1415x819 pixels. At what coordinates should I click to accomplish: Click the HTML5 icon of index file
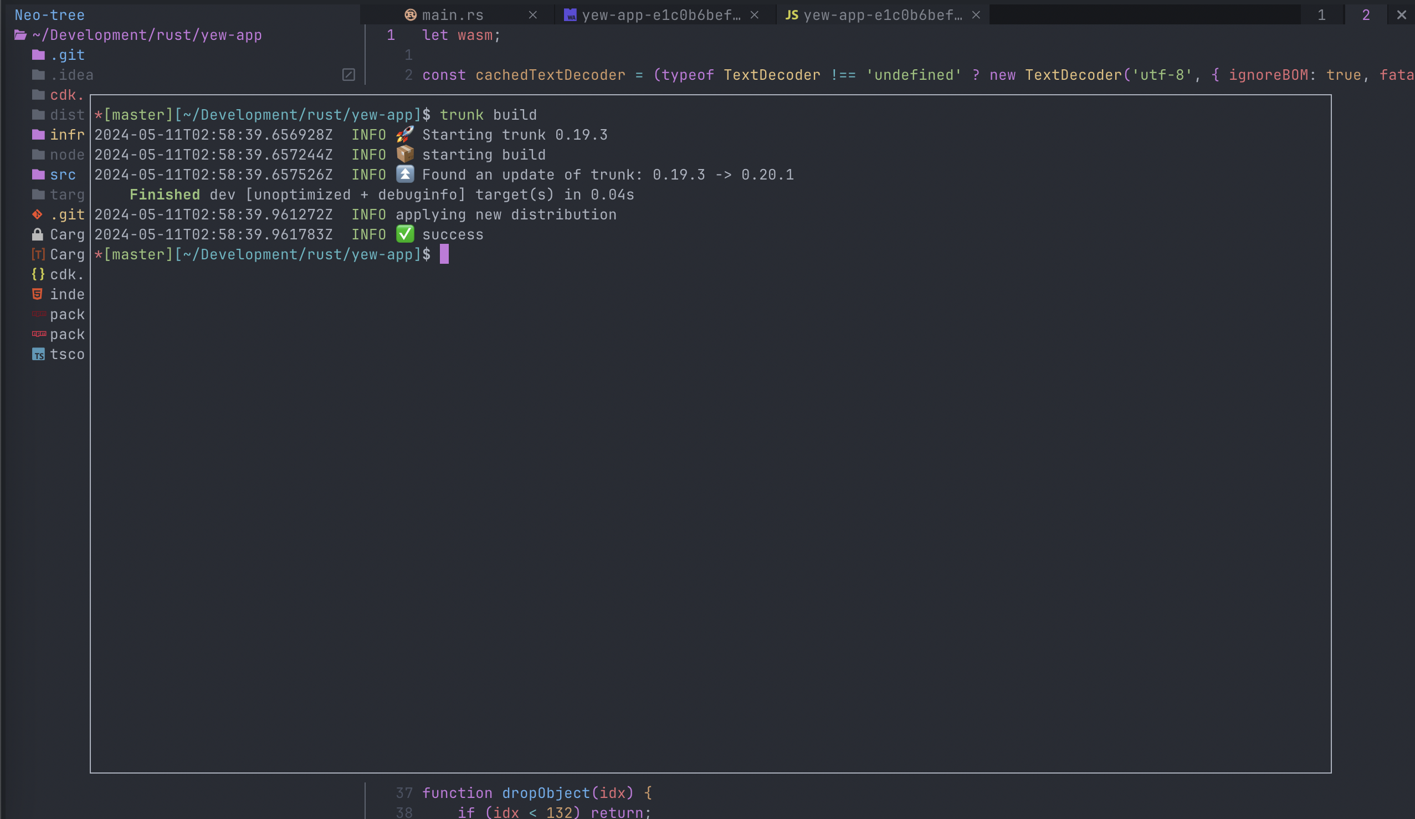[x=38, y=294]
